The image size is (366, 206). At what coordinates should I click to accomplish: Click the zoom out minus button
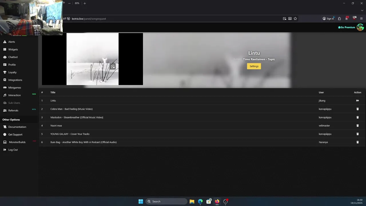[69, 3]
